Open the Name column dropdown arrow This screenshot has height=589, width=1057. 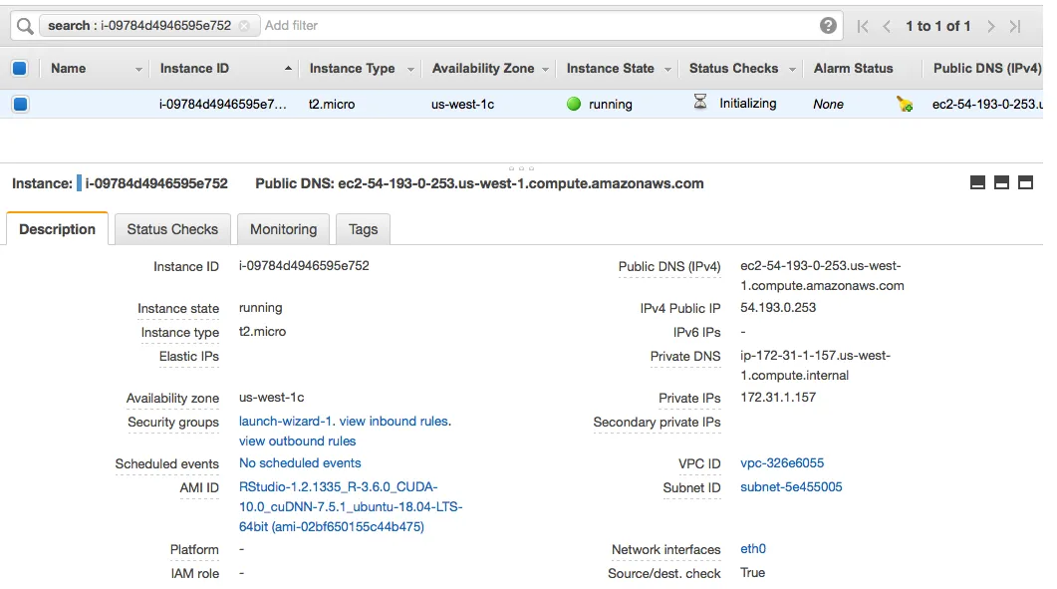point(138,69)
